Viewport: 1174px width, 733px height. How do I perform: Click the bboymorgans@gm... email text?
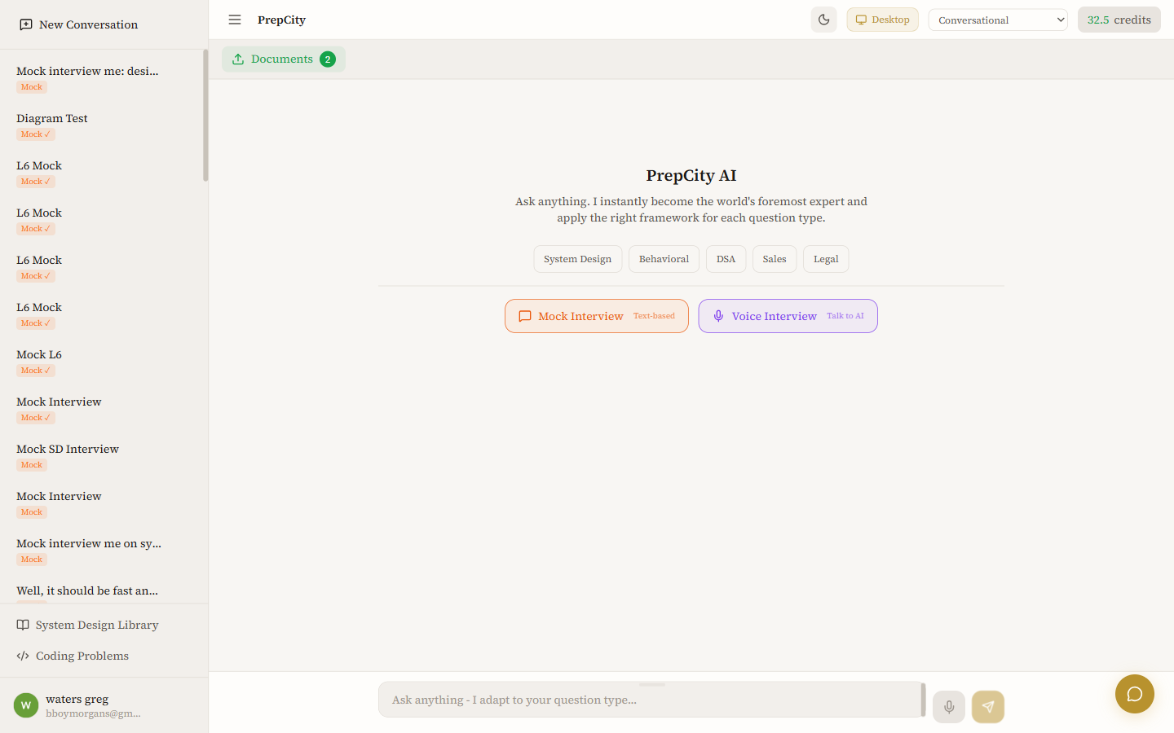coord(93,713)
